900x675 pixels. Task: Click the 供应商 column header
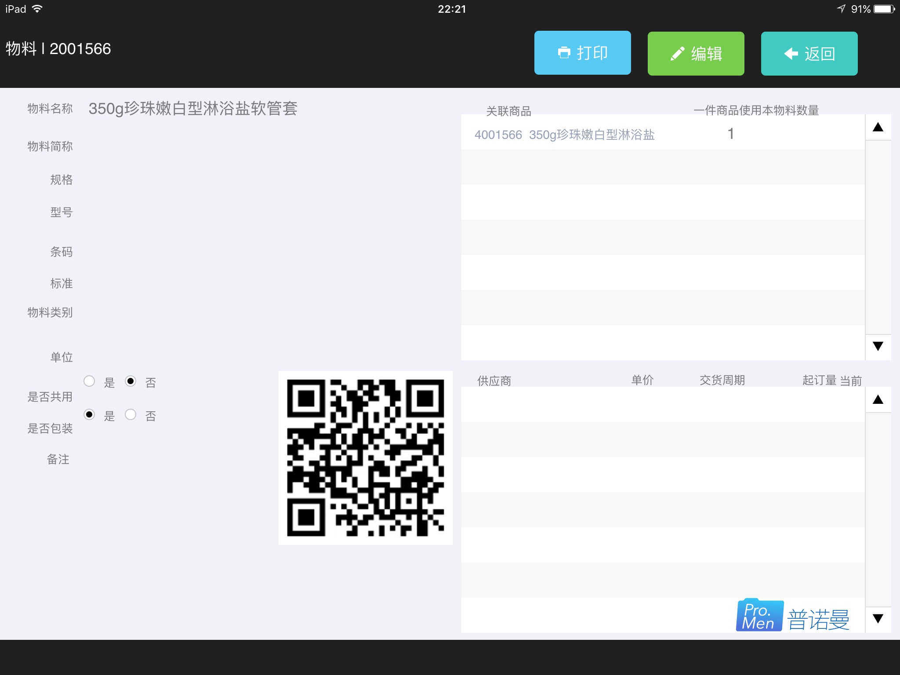494,381
